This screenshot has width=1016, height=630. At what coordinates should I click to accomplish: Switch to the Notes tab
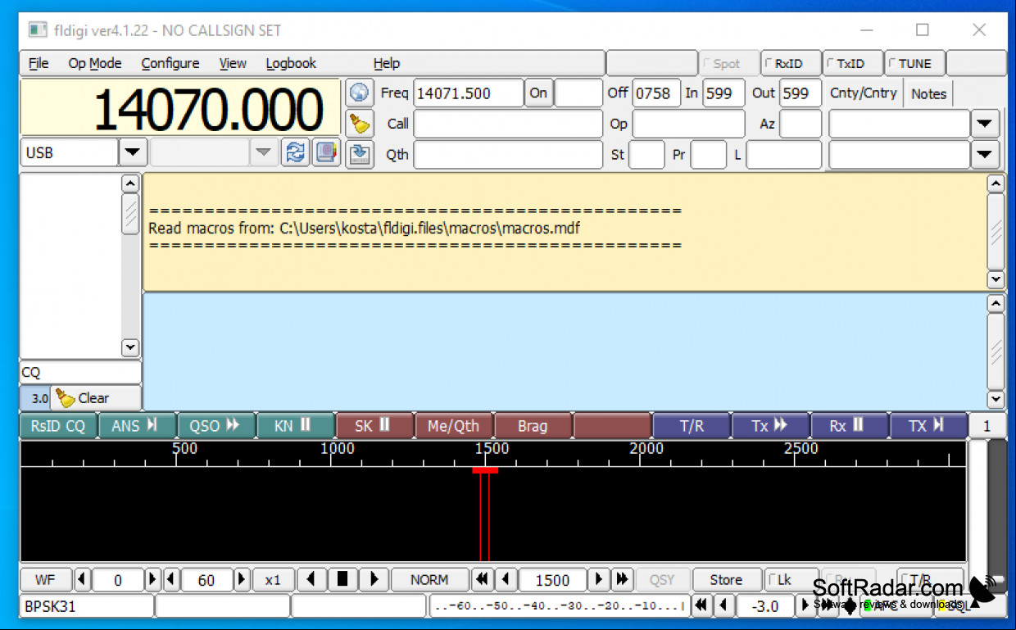(928, 93)
